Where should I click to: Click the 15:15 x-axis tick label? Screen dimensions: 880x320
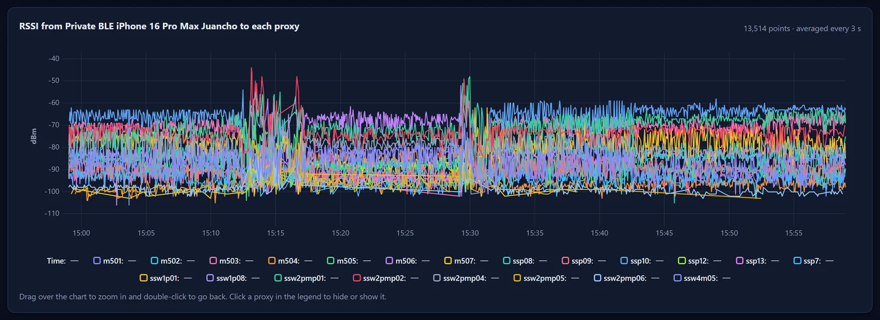(276, 233)
